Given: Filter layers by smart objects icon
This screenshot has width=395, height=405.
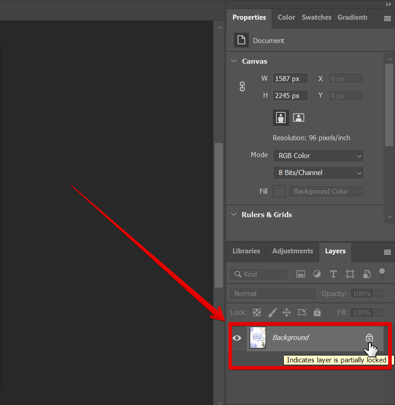Looking at the screenshot, I should point(367,274).
